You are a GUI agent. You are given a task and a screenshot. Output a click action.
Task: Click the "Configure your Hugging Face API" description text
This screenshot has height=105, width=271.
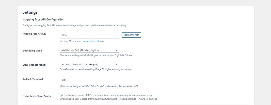[74, 25]
